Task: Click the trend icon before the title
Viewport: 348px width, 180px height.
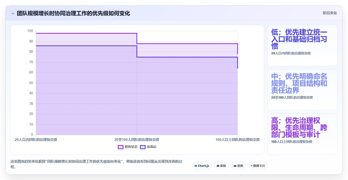Action: click(13, 13)
